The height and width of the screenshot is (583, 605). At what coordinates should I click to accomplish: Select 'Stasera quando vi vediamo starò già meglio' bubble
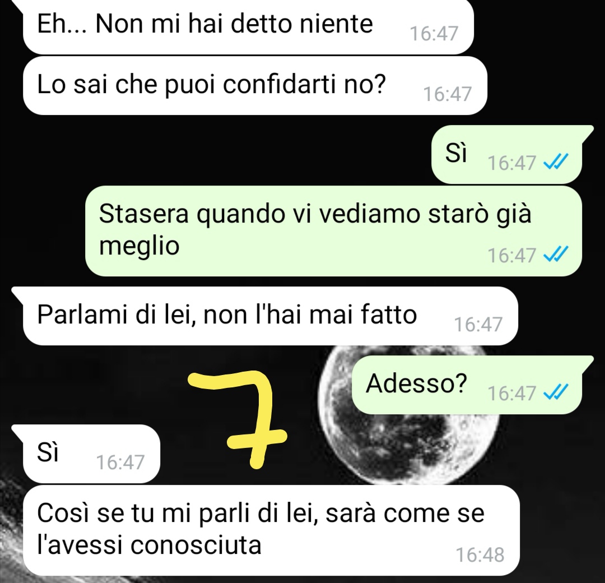(x=333, y=230)
